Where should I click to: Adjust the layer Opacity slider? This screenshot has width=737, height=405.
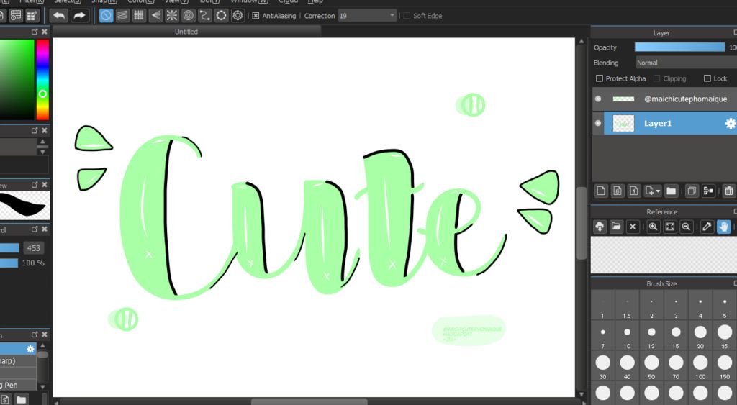pyautogui.click(x=679, y=47)
